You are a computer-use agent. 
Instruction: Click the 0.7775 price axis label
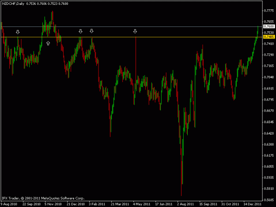(x=269, y=11)
